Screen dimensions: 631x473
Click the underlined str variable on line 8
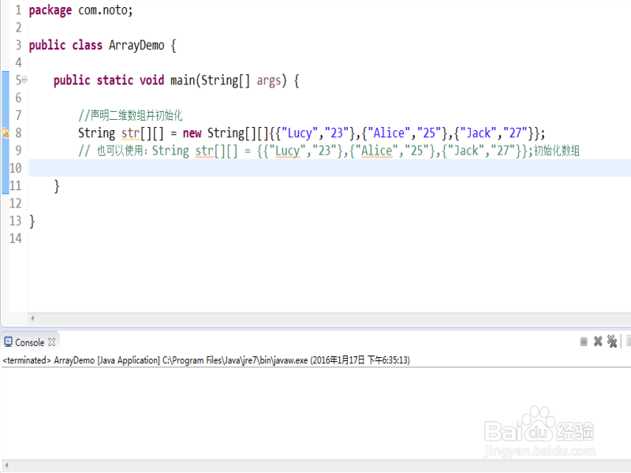pyautogui.click(x=130, y=132)
